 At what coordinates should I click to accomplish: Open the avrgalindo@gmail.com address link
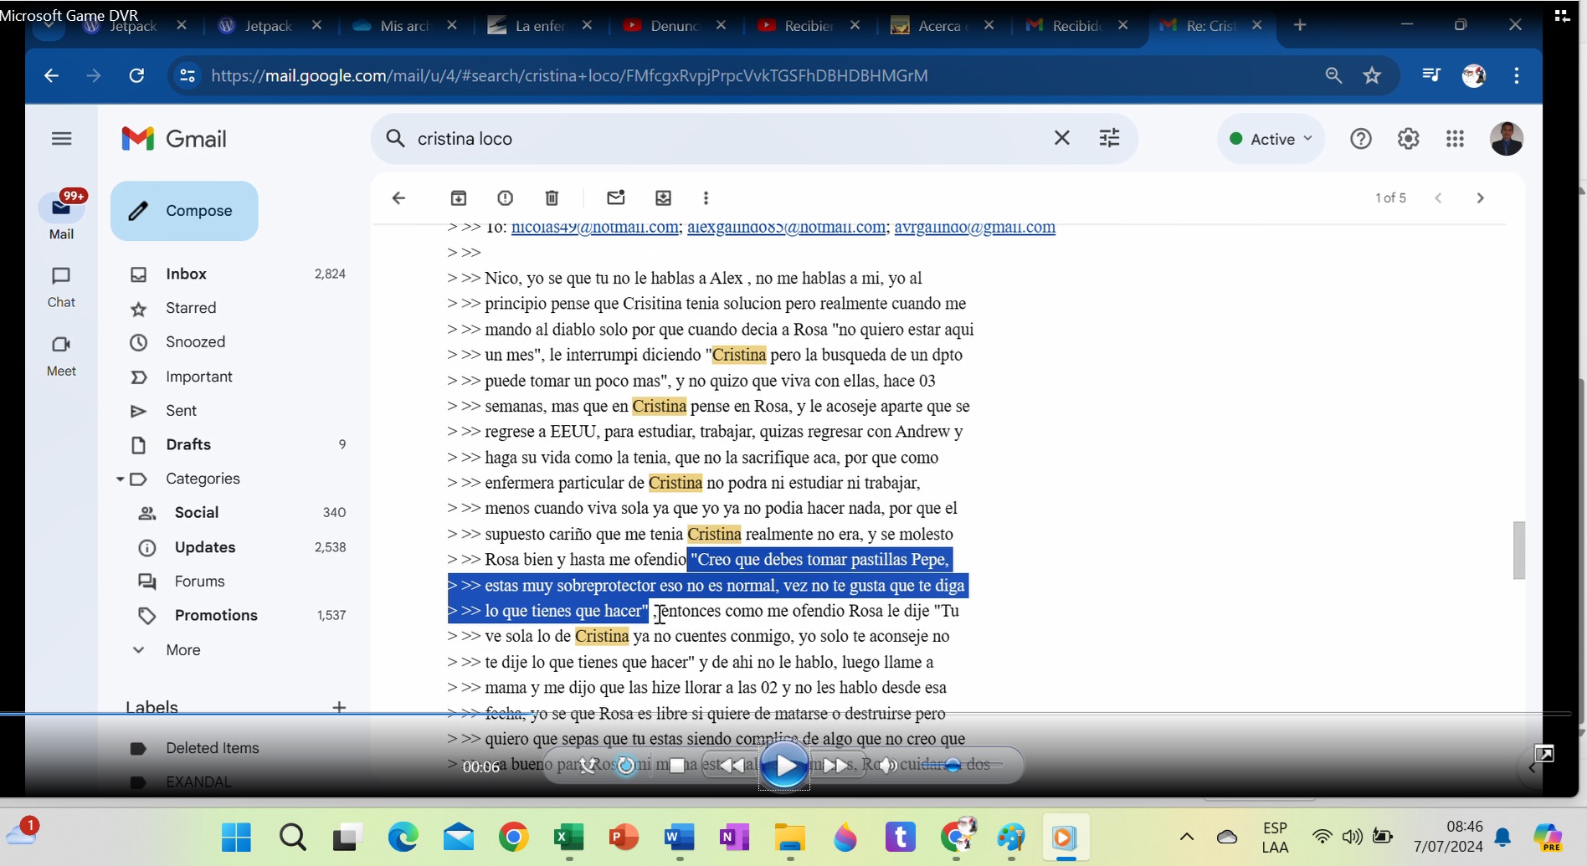point(974,228)
